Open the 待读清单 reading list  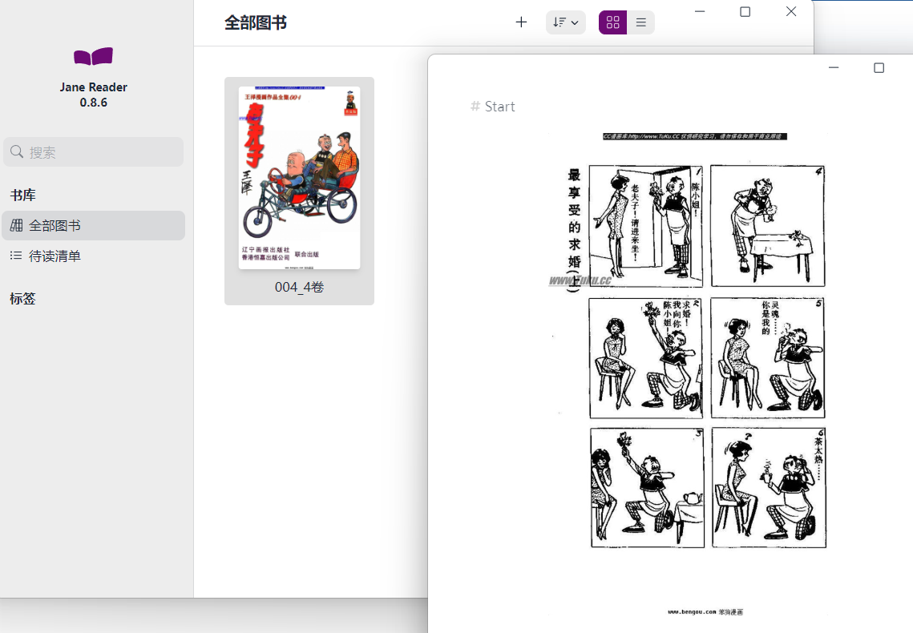click(93, 256)
